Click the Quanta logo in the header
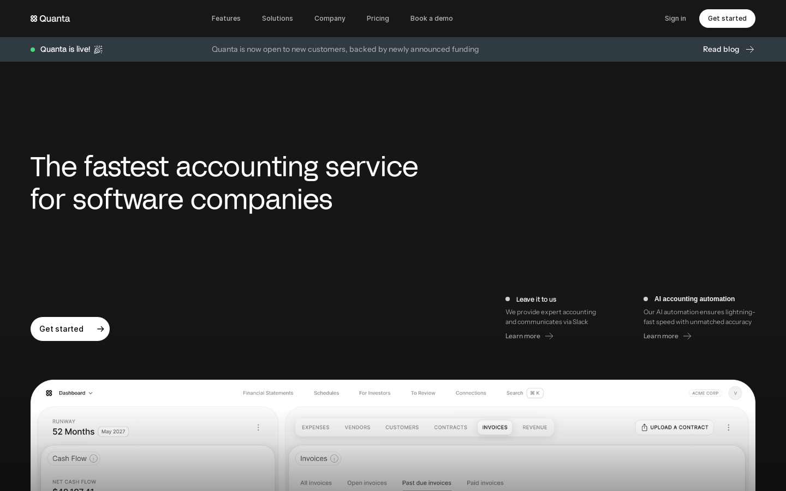 [50, 19]
